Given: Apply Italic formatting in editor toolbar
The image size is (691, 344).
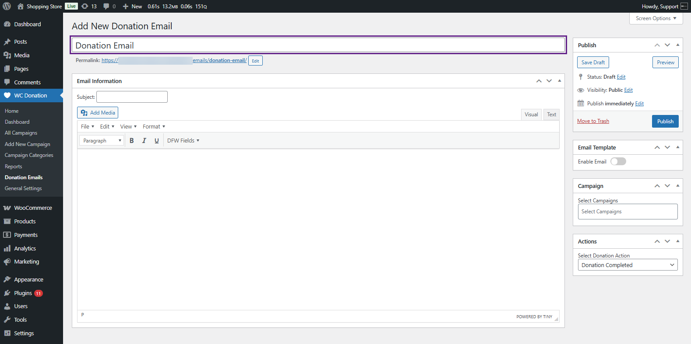Looking at the screenshot, I should pyautogui.click(x=144, y=141).
